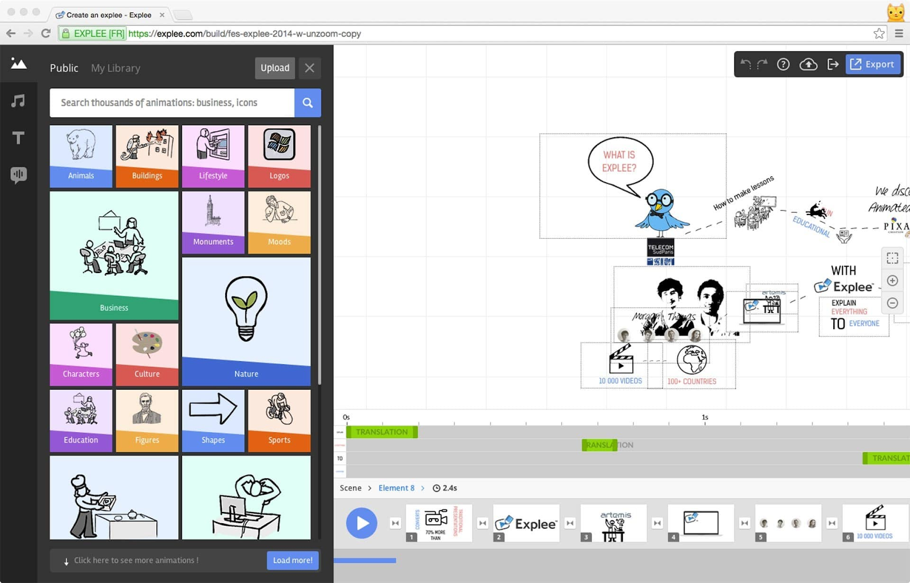This screenshot has height=583, width=910.
Task: Click the search magnifier button
Action: point(308,102)
